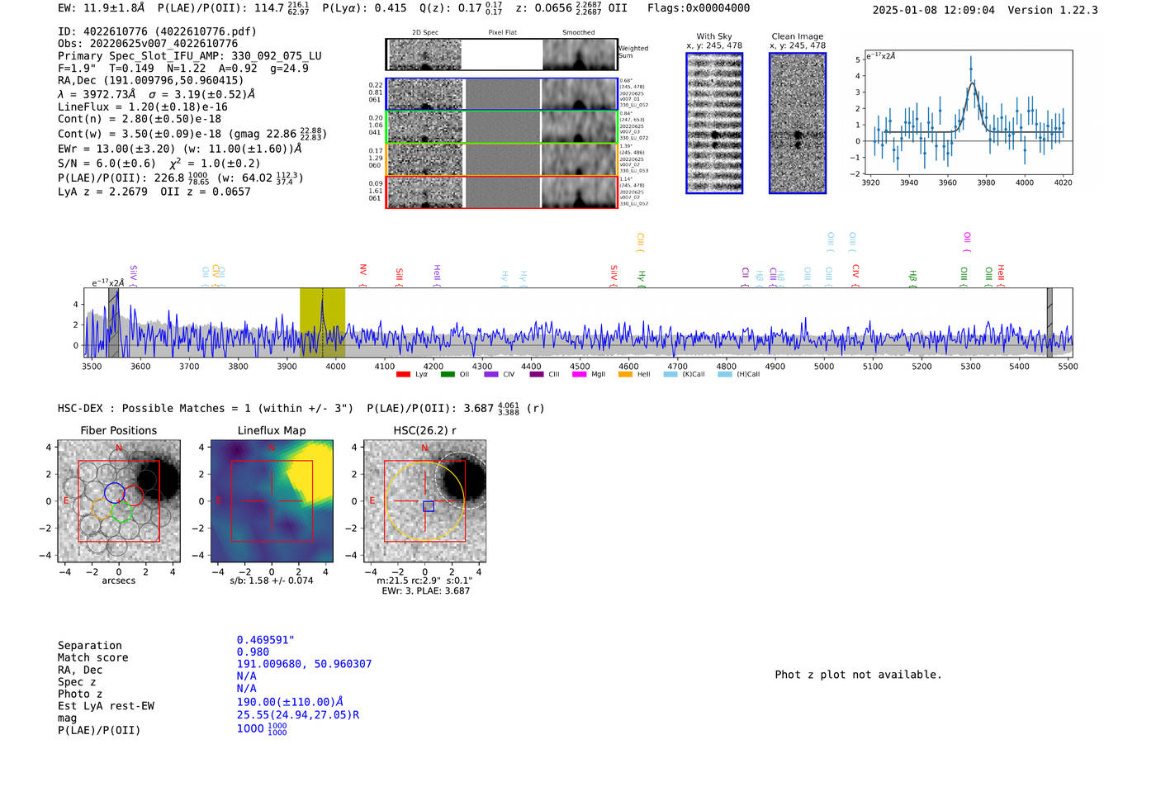
Task: Click the red Lyα legend swatch
Action: pos(403,374)
